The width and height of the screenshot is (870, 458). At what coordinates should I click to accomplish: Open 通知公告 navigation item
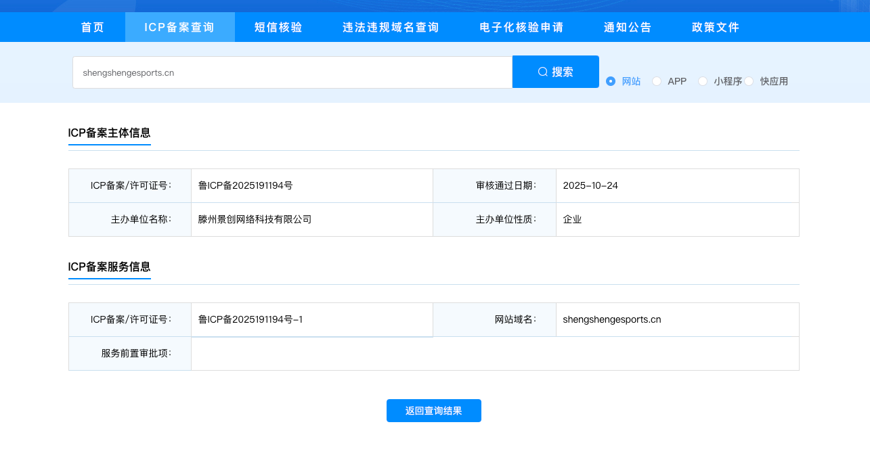[628, 27]
